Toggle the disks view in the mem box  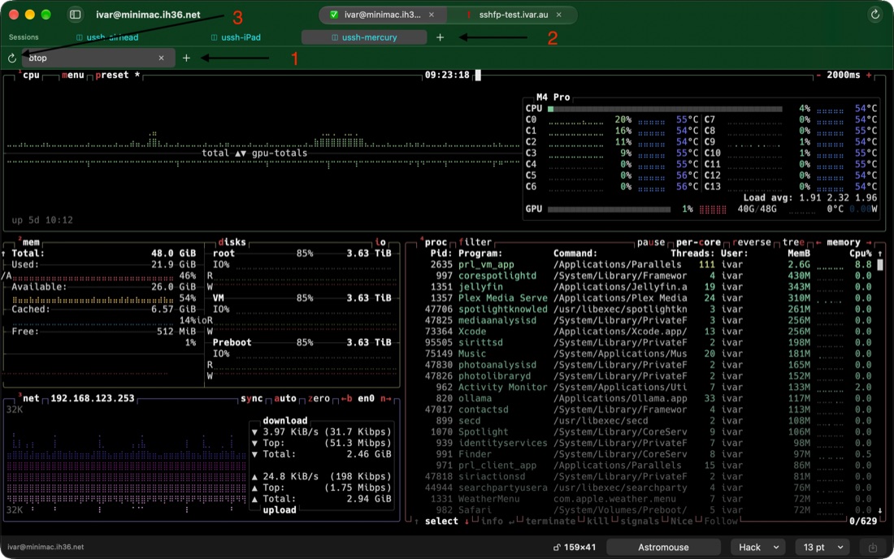(x=232, y=242)
